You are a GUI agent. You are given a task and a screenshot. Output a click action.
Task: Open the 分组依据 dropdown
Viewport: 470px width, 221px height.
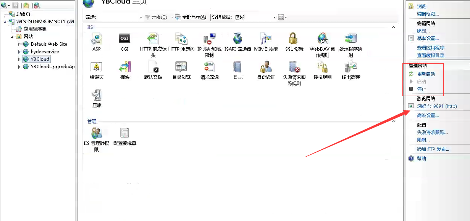tap(274, 17)
